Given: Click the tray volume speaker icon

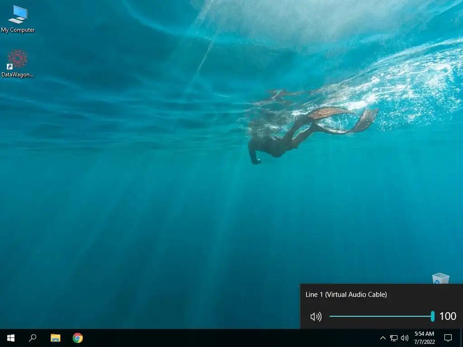Looking at the screenshot, I should (x=405, y=338).
